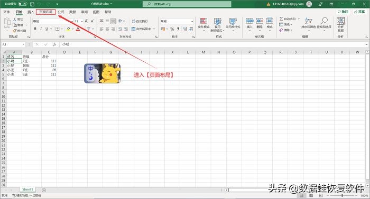Viewport: 370px width, 199px height.
Task: Open the Borders dropdown arrow
Action: (x=62, y=29)
